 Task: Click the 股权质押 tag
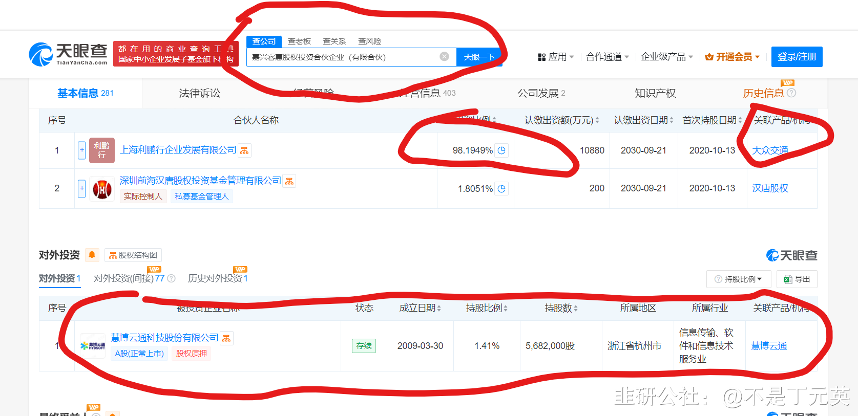pyautogui.click(x=192, y=354)
